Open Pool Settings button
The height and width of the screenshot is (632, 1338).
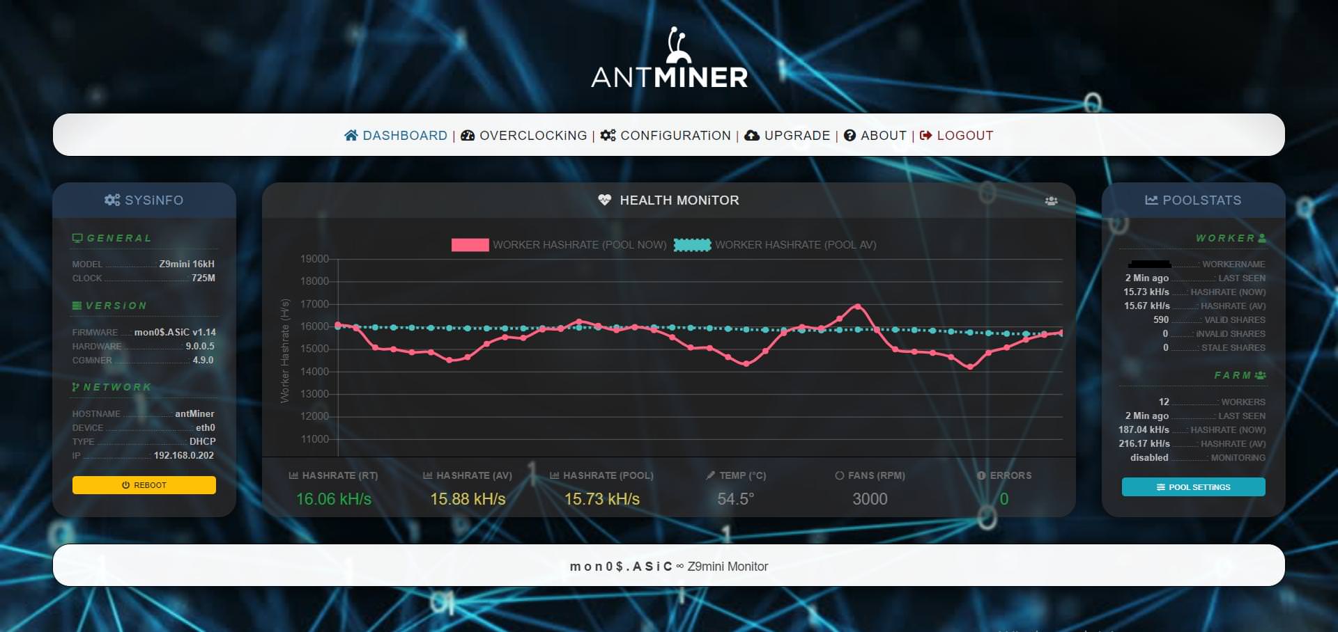coord(1193,487)
